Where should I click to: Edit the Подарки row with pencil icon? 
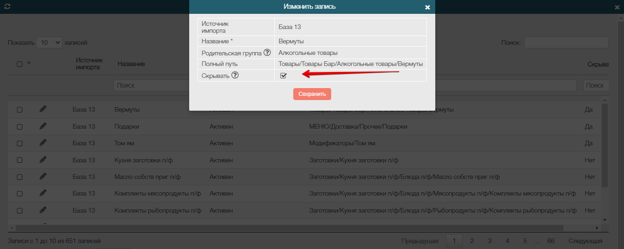pos(43,126)
